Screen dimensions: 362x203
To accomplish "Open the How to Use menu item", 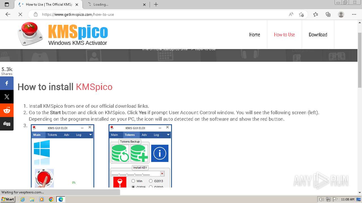I will coord(284,35).
